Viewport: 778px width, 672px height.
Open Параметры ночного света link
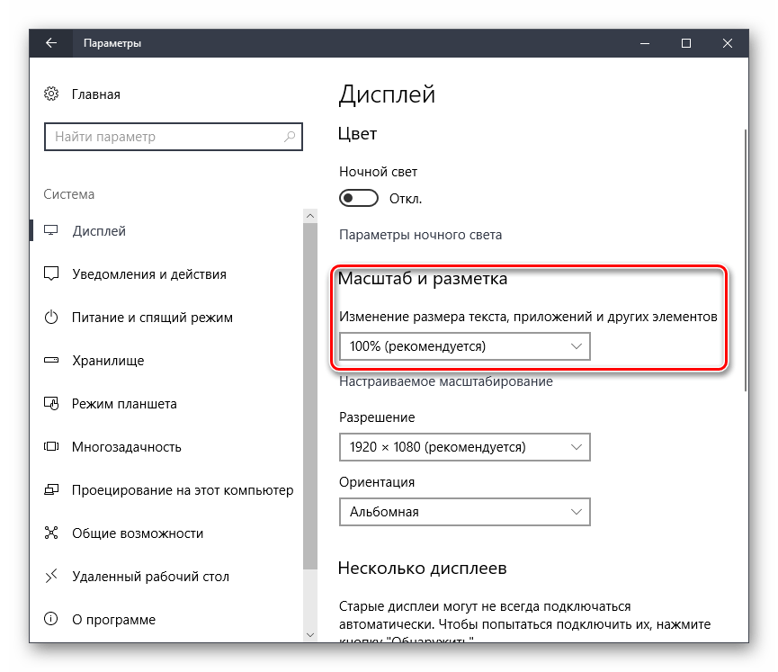coord(420,235)
